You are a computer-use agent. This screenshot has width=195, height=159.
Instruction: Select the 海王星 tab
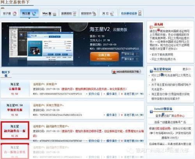pyautogui.click(x=29, y=13)
